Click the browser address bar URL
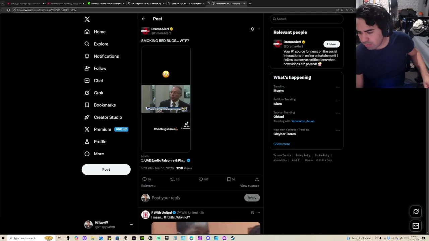The height and width of the screenshot is (241, 429). pos(46,10)
